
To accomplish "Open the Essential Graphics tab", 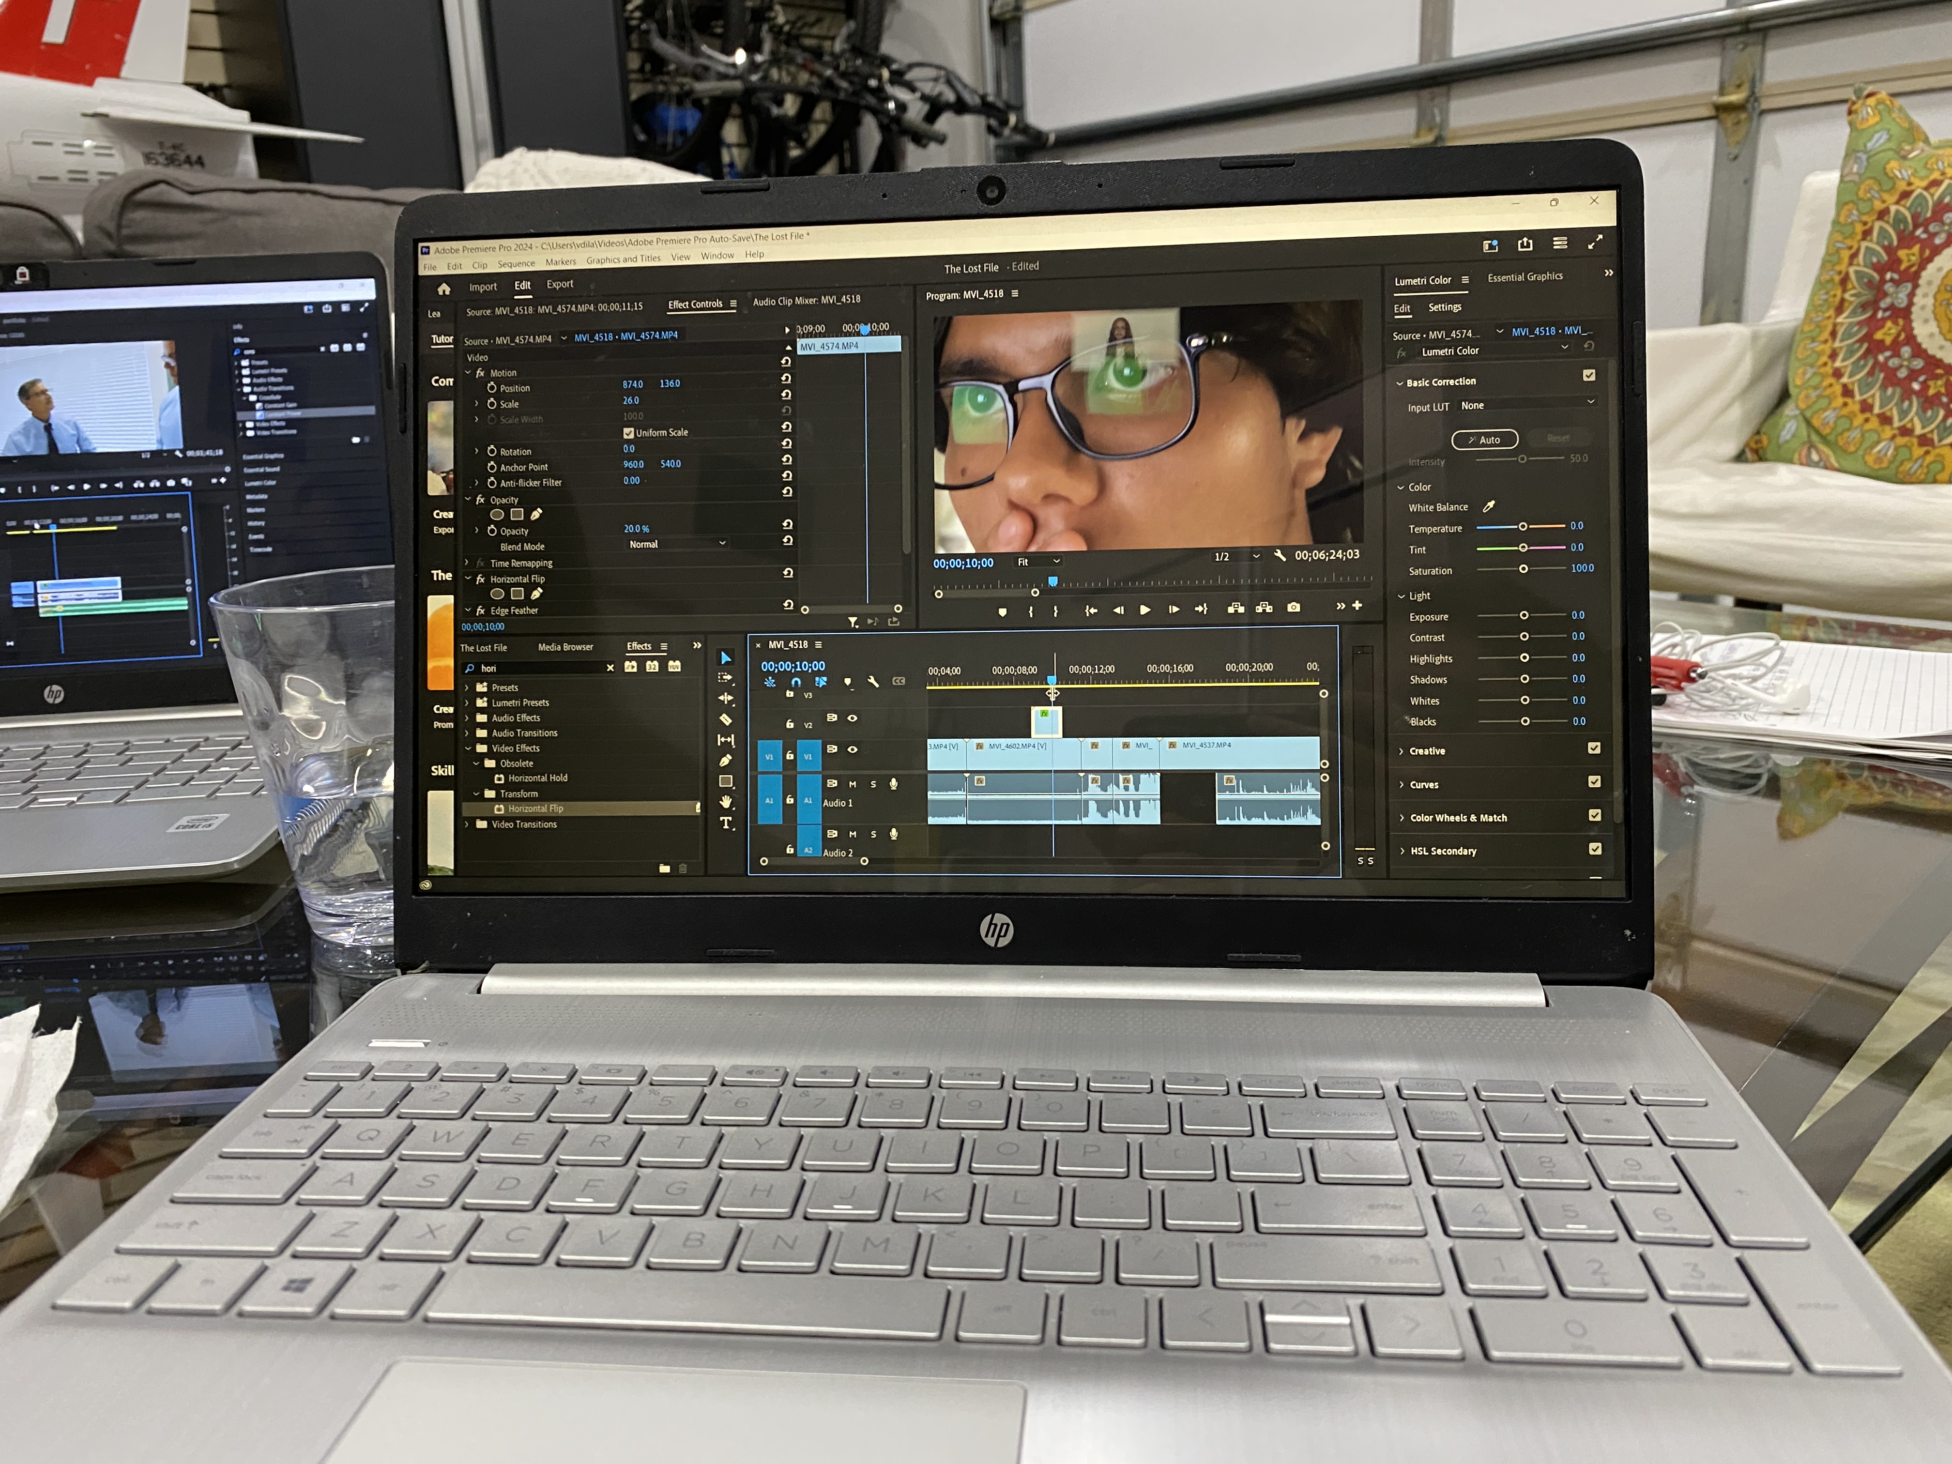I will (x=1525, y=277).
